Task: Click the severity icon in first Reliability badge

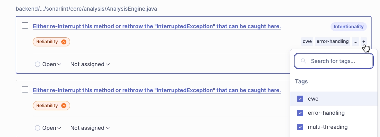Action: pyautogui.click(x=64, y=42)
